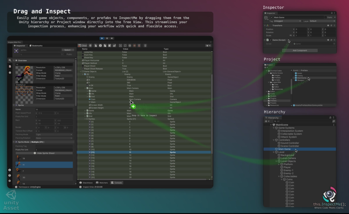Image resolution: width=349 pixels, height=214 pixels.
Task: Click the hand pointer icon in tree toolbar
Action: point(96,46)
